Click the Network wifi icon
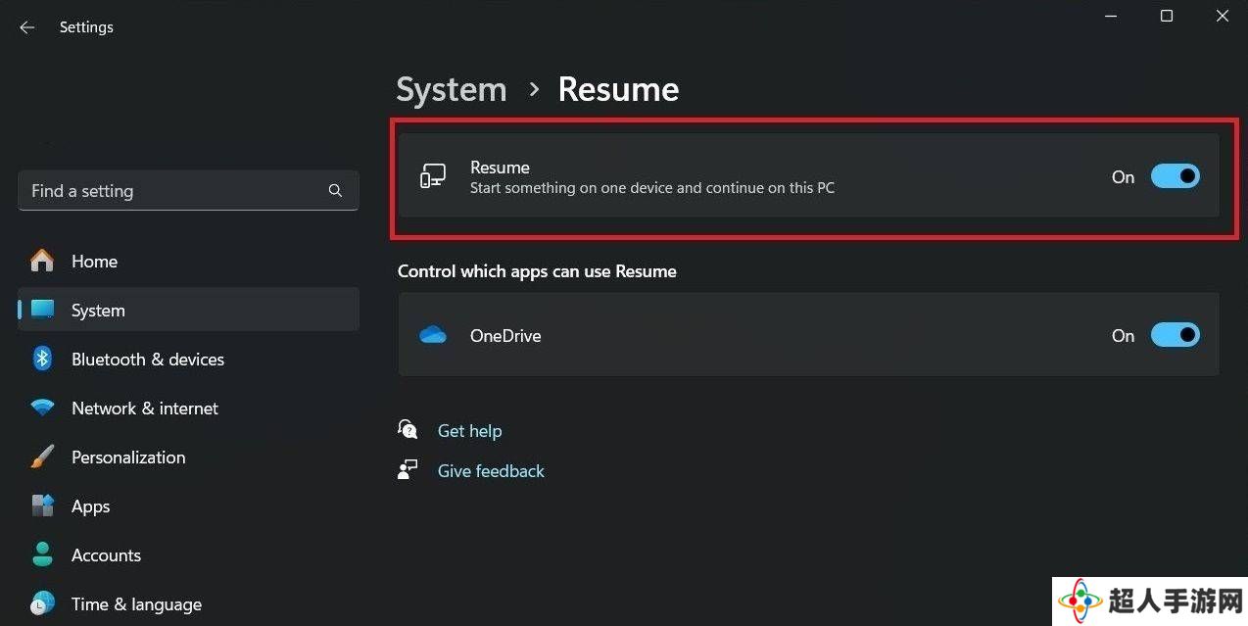This screenshot has height=626, width=1248. (42, 408)
